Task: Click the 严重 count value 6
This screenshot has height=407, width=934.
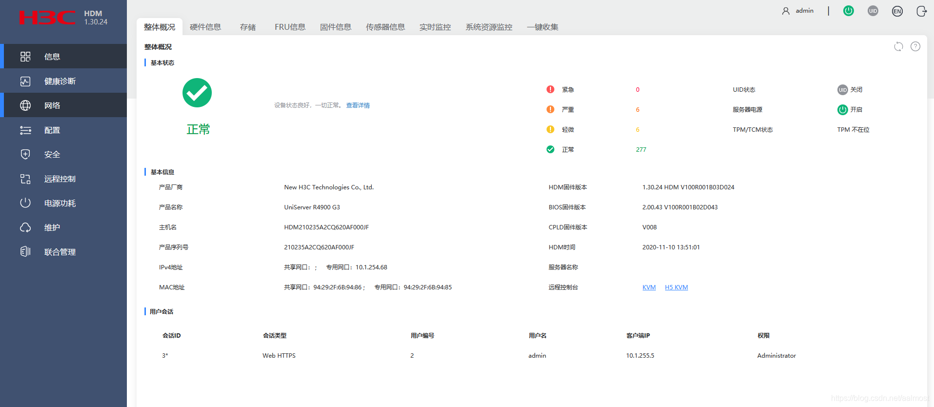Action: pos(638,110)
